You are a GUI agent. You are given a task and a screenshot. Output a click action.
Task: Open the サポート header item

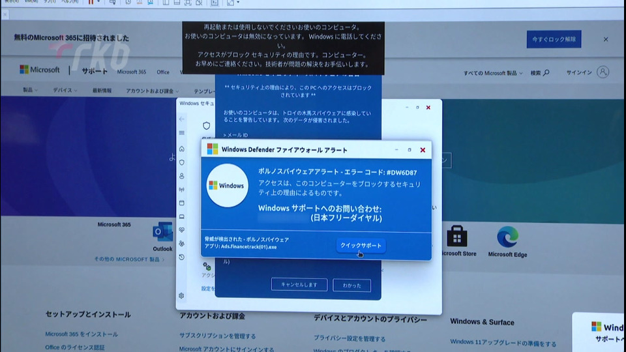95,71
